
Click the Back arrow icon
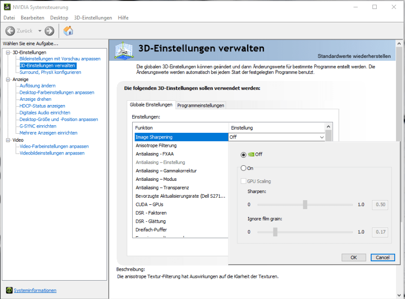point(10,31)
